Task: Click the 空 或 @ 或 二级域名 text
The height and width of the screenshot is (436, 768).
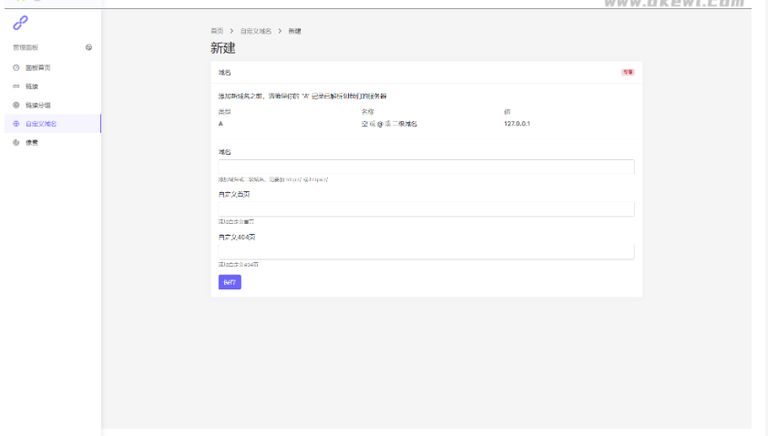Action: click(x=389, y=124)
